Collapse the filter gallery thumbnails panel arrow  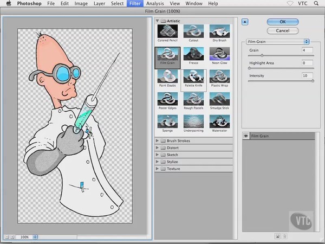[245, 22]
